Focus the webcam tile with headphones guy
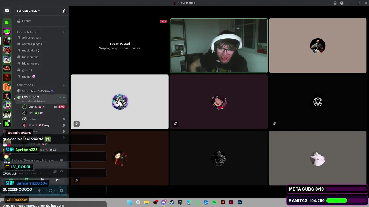Screen dimensions: 369x207 (219, 46)
